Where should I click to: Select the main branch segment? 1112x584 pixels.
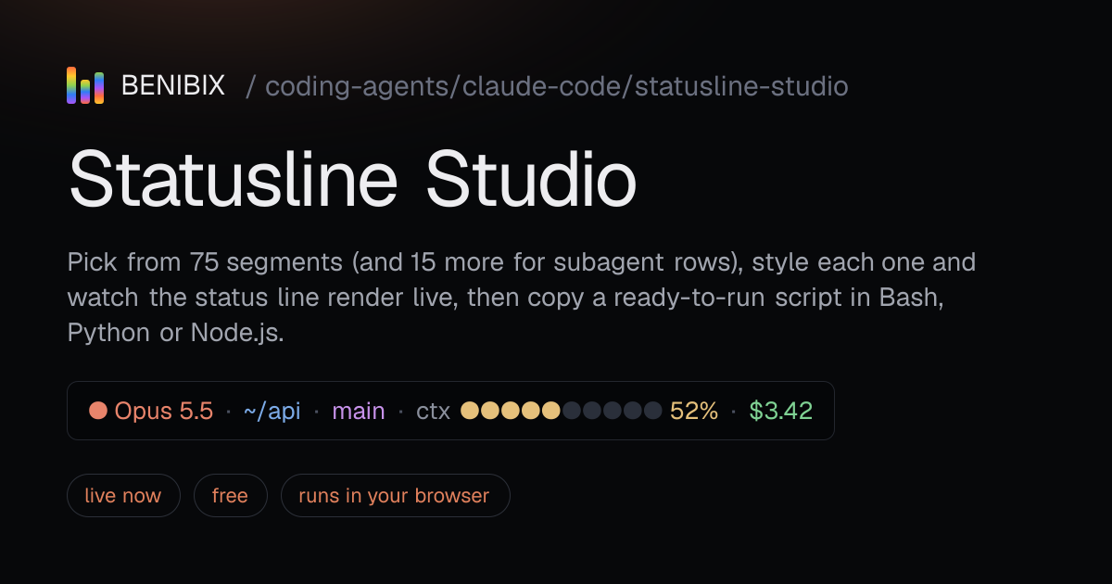[x=359, y=411]
